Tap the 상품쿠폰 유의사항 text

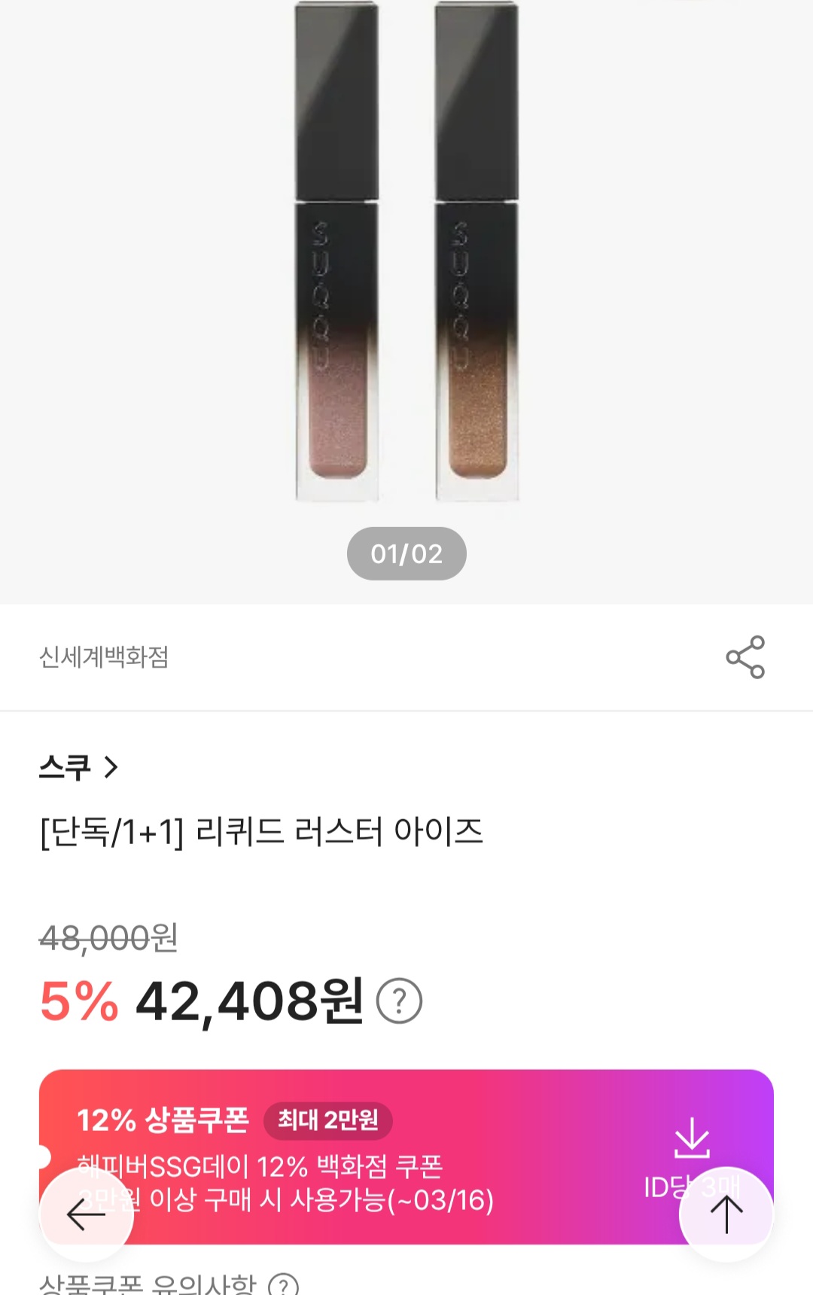point(148,1284)
